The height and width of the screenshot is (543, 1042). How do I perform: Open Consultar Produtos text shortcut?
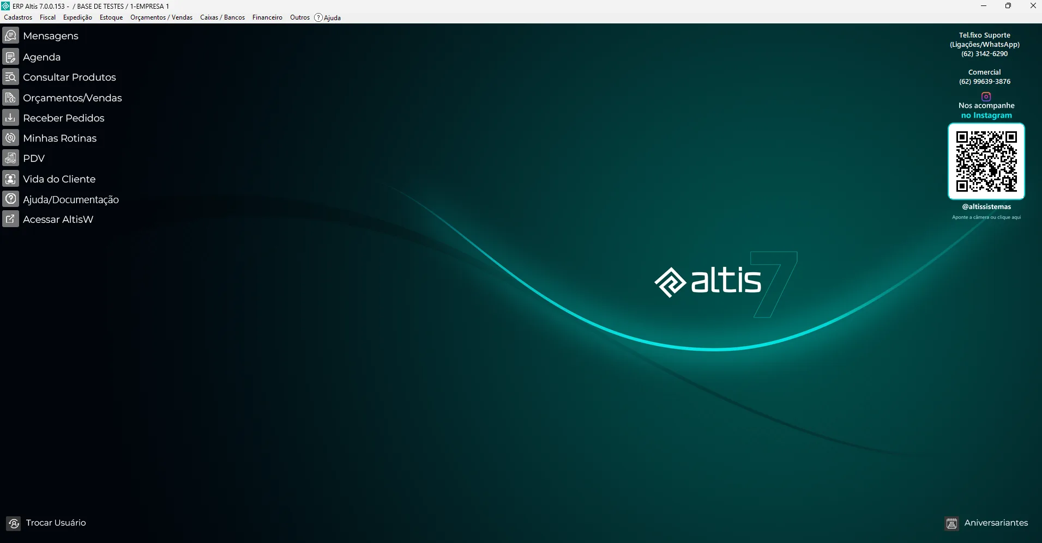coord(69,77)
